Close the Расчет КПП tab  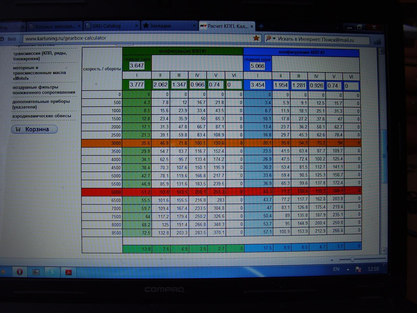tap(252, 26)
